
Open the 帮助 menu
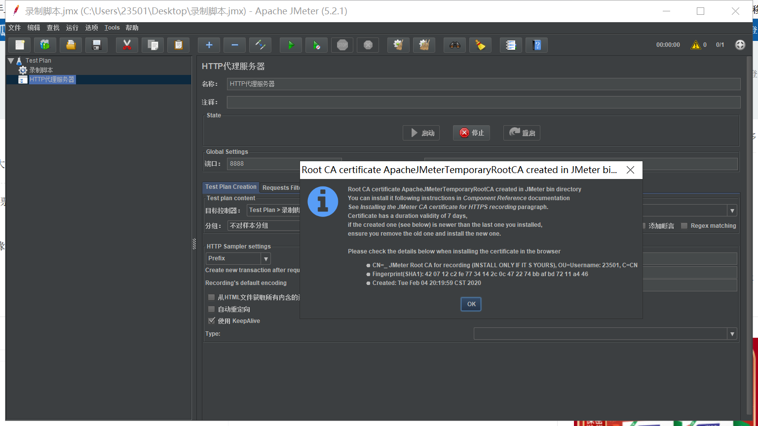click(x=132, y=28)
